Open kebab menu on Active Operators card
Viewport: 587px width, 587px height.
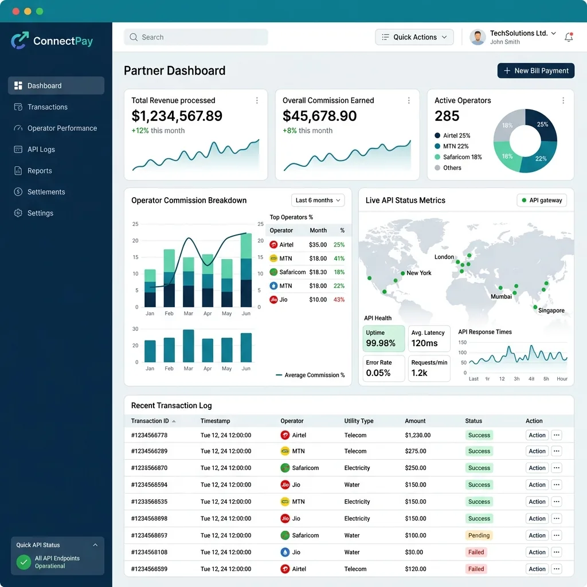pyautogui.click(x=563, y=100)
